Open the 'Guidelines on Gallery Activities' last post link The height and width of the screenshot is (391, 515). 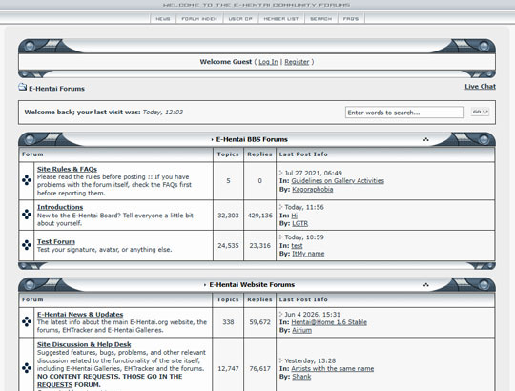(338, 181)
